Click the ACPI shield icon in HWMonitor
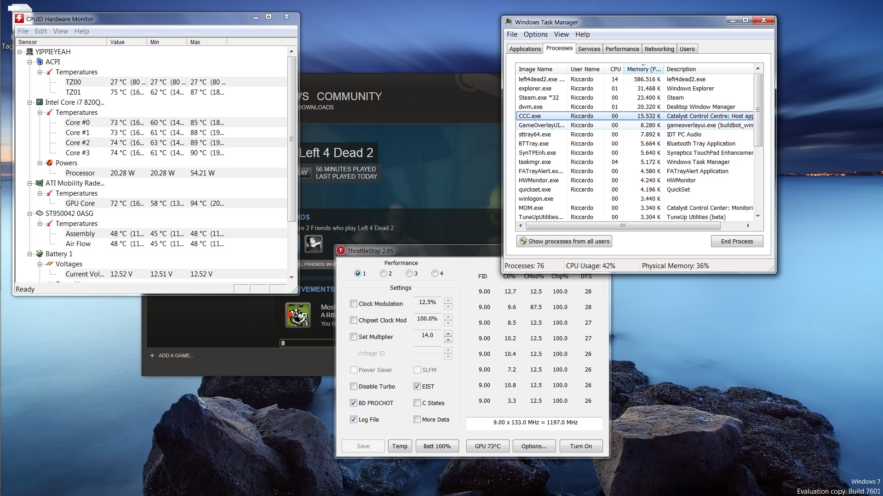This screenshot has height=496, width=883. (x=40, y=62)
